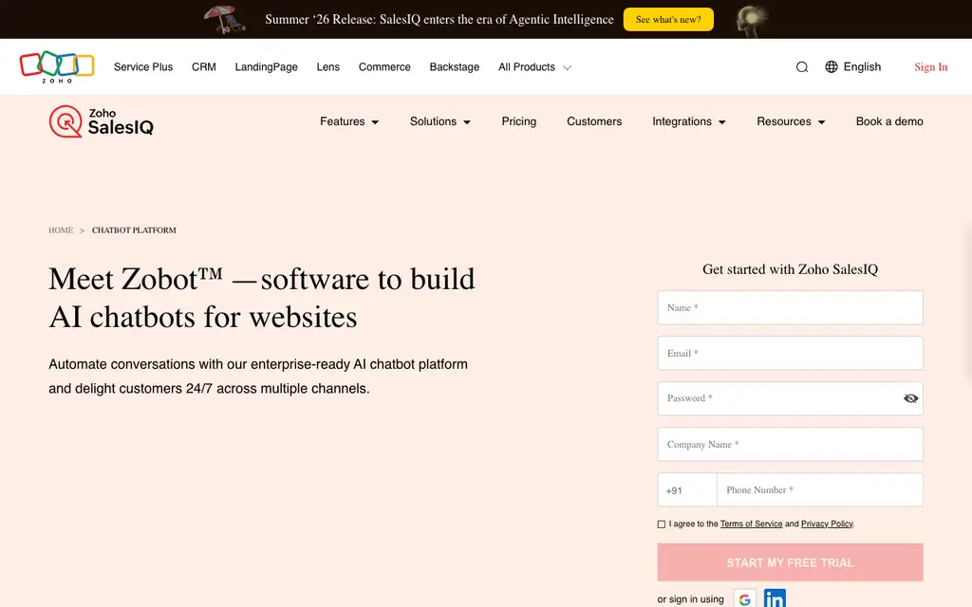Open Service Plus in the top navigation
This screenshot has height=607, width=972.
pyautogui.click(x=143, y=67)
